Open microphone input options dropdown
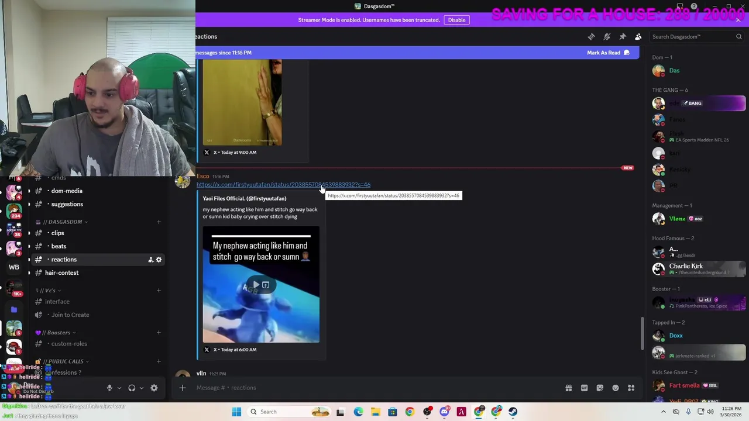The image size is (749, 421). point(119,388)
